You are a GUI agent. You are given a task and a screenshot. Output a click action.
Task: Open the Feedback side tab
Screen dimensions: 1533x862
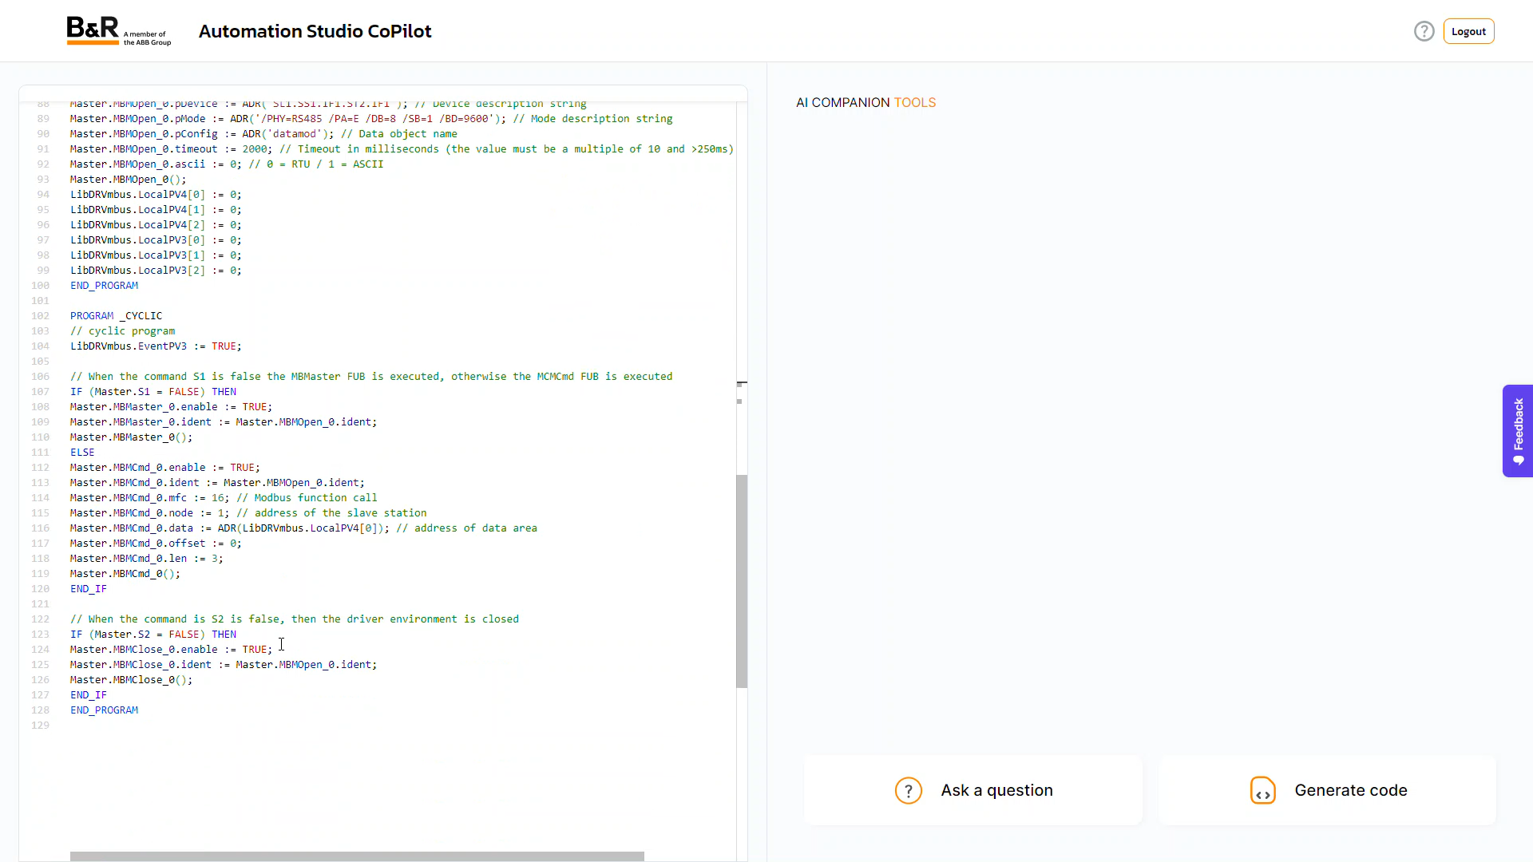coord(1517,424)
